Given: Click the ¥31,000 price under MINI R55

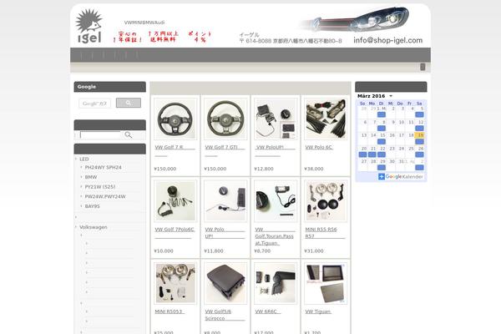Looking at the screenshot, I should [x=314, y=250].
